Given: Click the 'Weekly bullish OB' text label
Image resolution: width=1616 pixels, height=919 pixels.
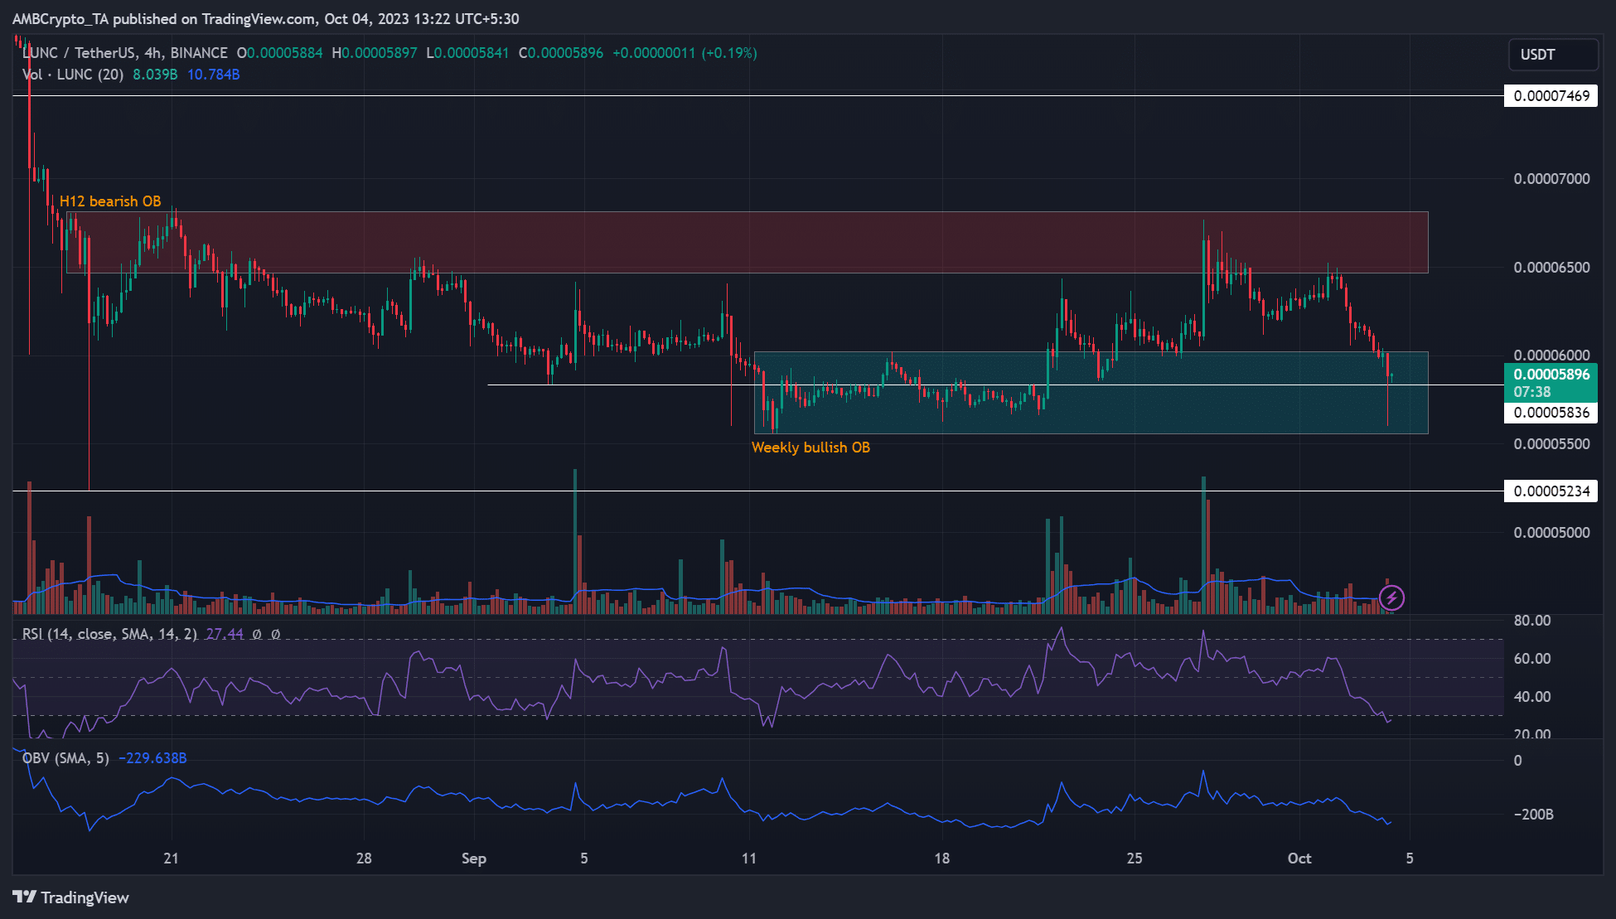Looking at the screenshot, I should (x=810, y=447).
